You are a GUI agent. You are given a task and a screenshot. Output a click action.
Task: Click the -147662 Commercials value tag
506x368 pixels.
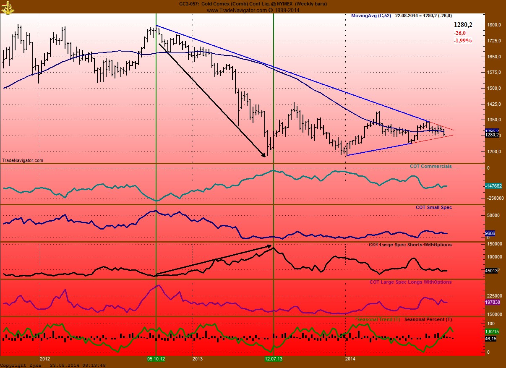coord(493,186)
